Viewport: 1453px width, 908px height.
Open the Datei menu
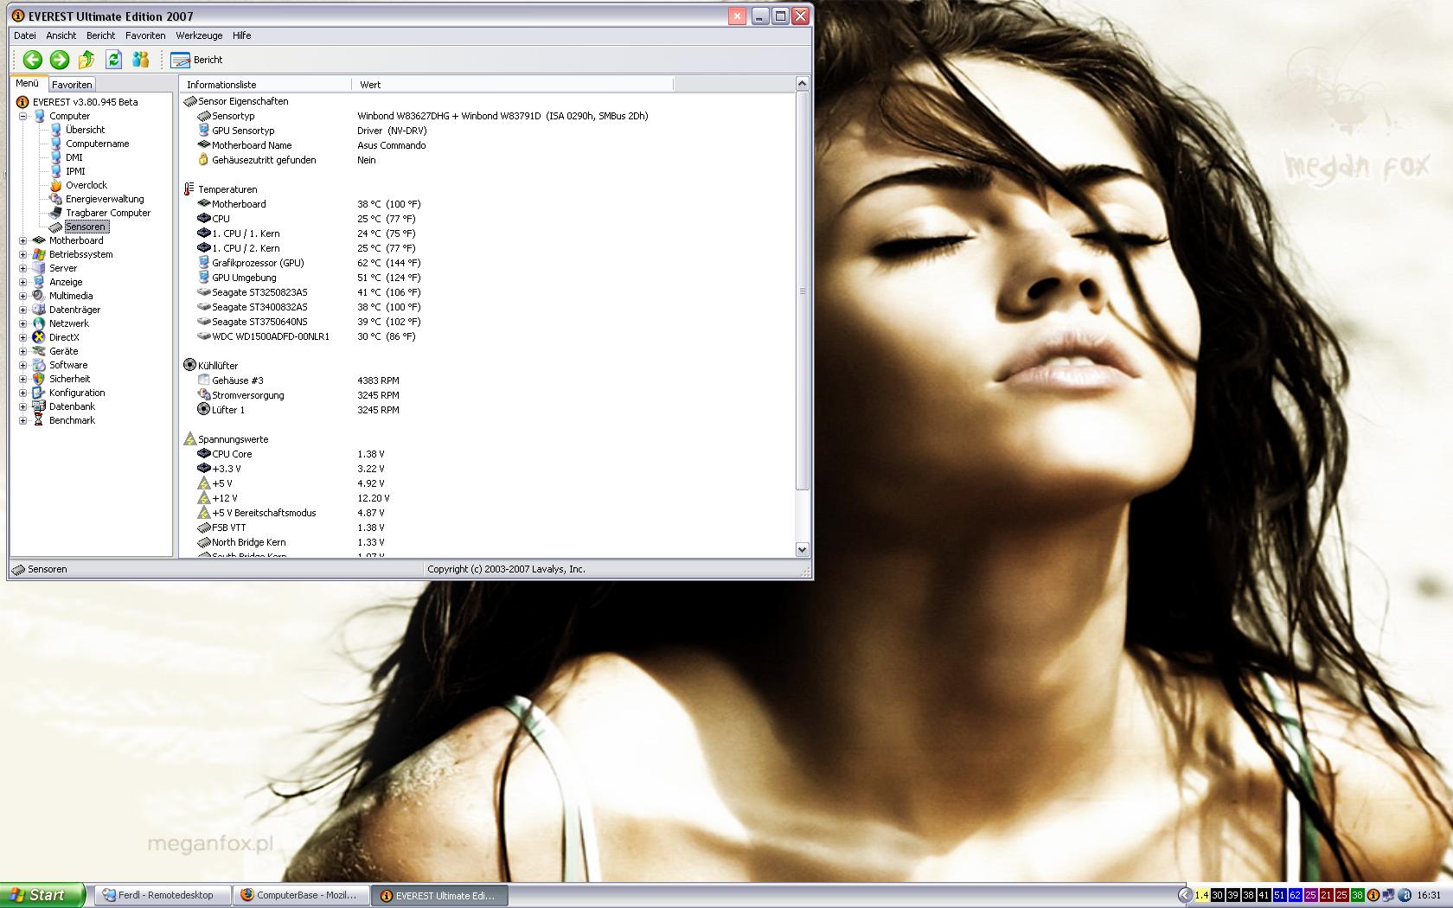25,35
